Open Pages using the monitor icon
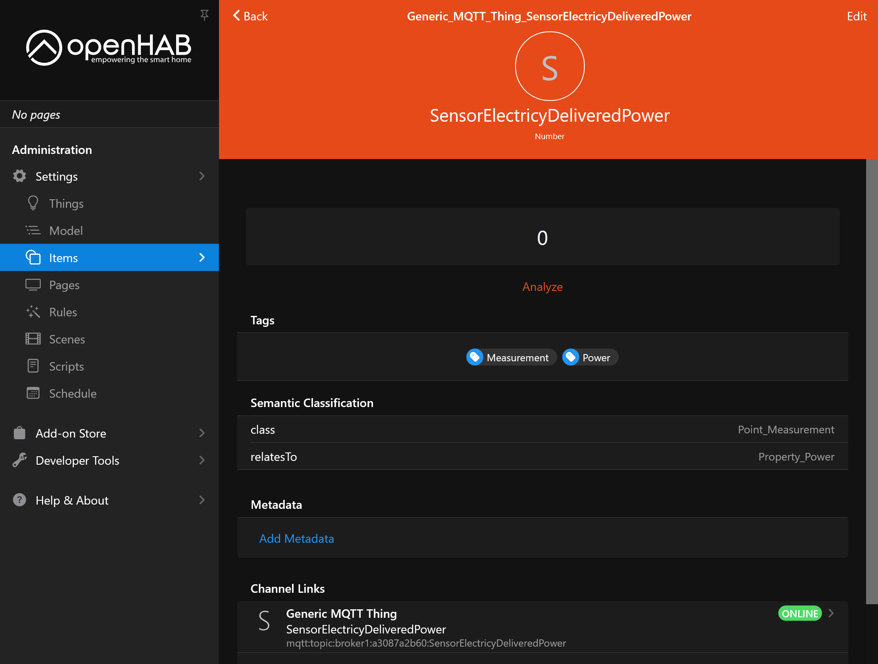This screenshot has height=664, width=878. click(34, 285)
